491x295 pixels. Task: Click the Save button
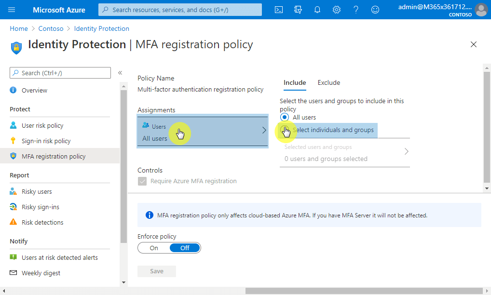pyautogui.click(x=157, y=271)
